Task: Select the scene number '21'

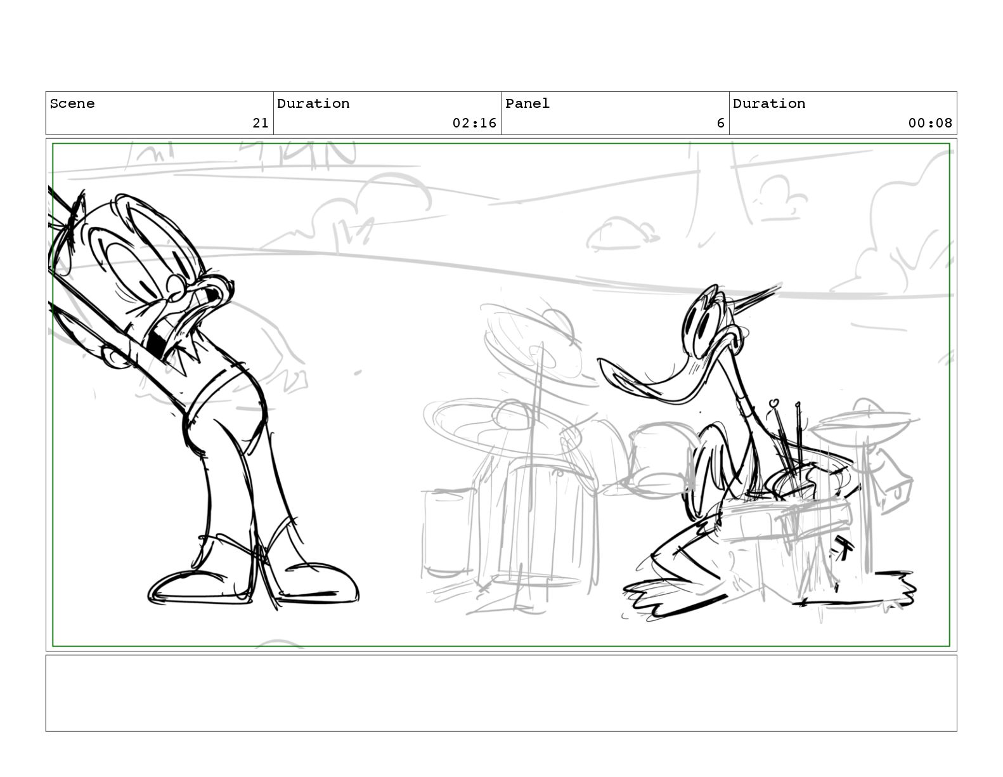Action: coord(261,123)
